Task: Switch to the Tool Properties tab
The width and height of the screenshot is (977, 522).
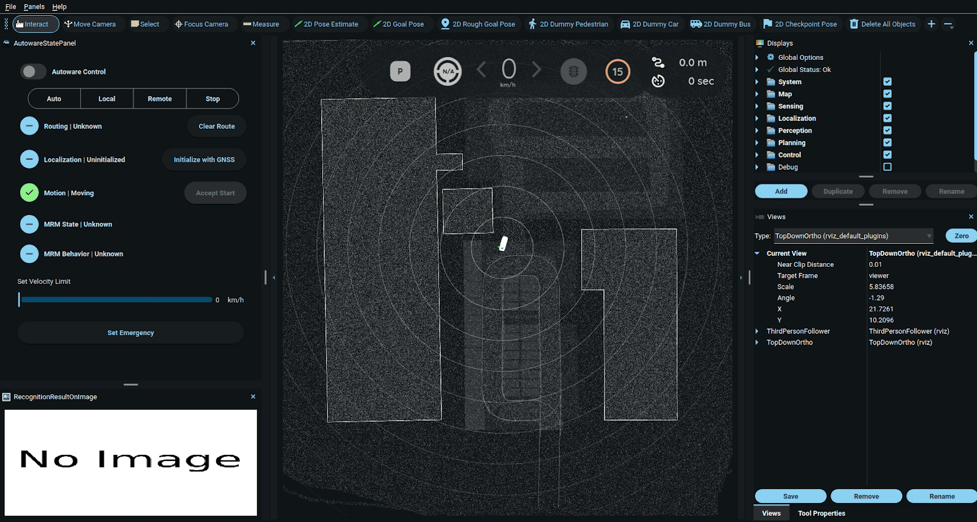Action: pyautogui.click(x=821, y=513)
